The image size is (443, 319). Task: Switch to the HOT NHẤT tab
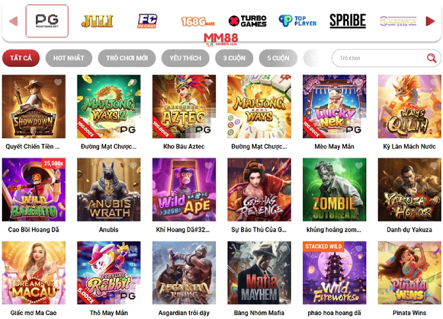pyautogui.click(x=69, y=58)
